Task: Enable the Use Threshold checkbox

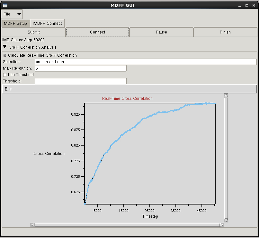Action: point(5,75)
